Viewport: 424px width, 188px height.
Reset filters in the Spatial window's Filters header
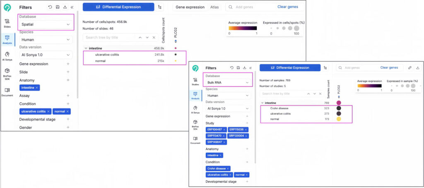50,7
